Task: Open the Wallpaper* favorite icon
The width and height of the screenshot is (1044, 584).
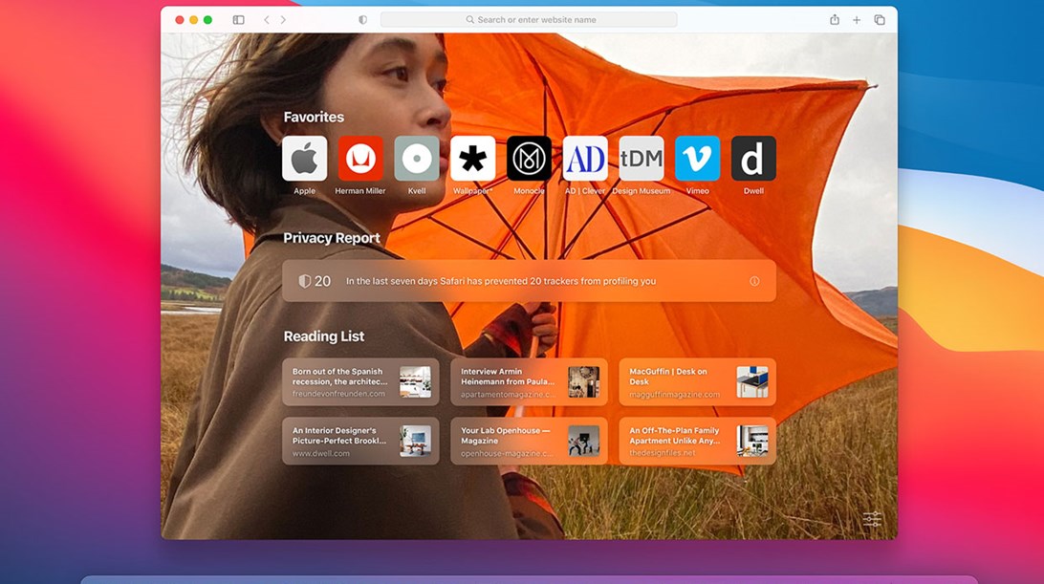Action: coord(473,159)
